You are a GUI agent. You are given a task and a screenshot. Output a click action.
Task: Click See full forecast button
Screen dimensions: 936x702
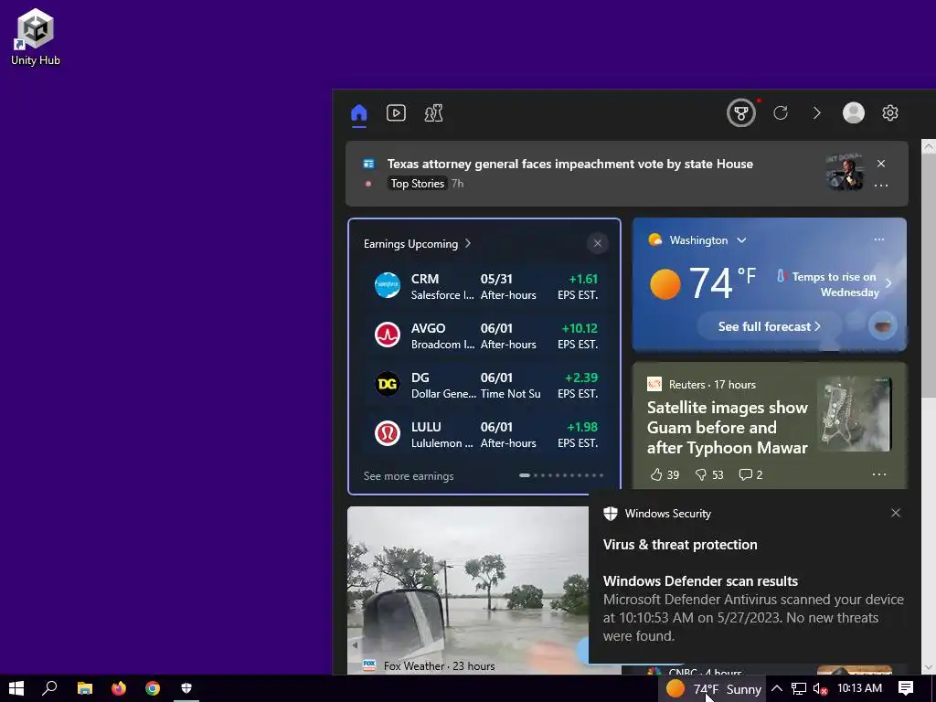coord(769,326)
